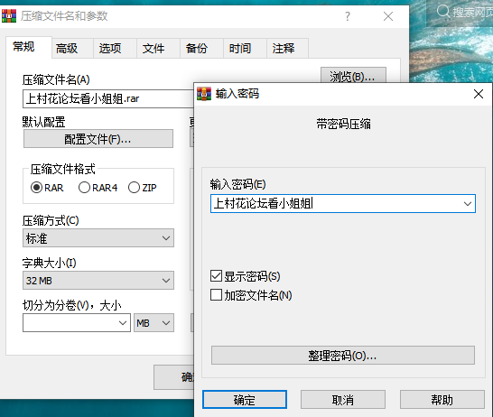The width and height of the screenshot is (493, 417).
Task: Expand the password history dropdown arrow
Action: point(468,204)
